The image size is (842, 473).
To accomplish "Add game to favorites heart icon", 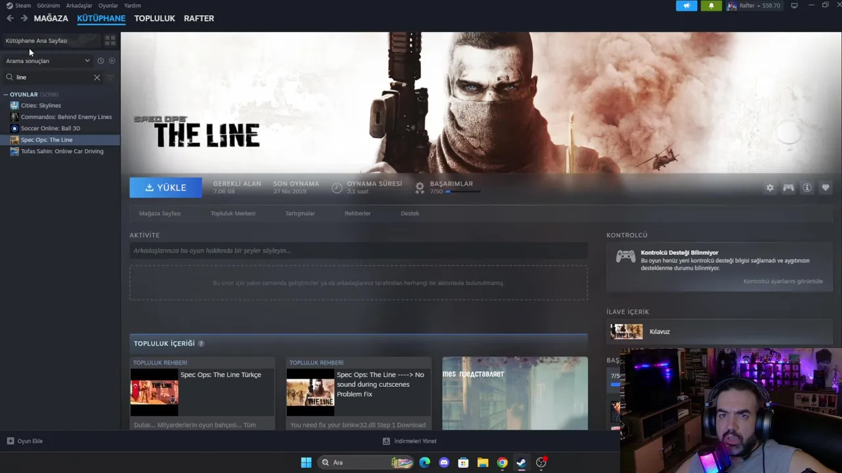I will pos(826,188).
